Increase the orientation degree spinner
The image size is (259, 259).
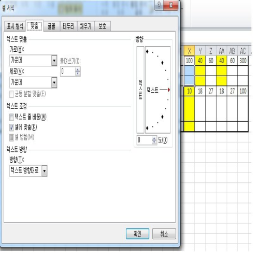pyautogui.click(x=154, y=138)
